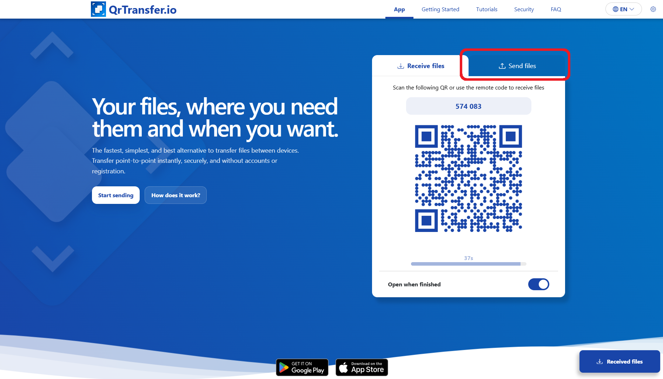
Task: Click the QrTransfer.io brand name text
Action: 142,9
